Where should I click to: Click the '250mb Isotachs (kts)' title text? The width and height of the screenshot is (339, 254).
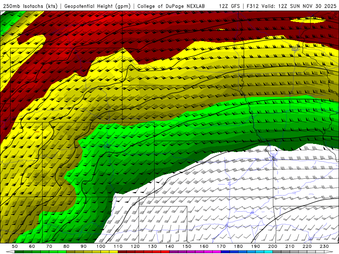30,6
